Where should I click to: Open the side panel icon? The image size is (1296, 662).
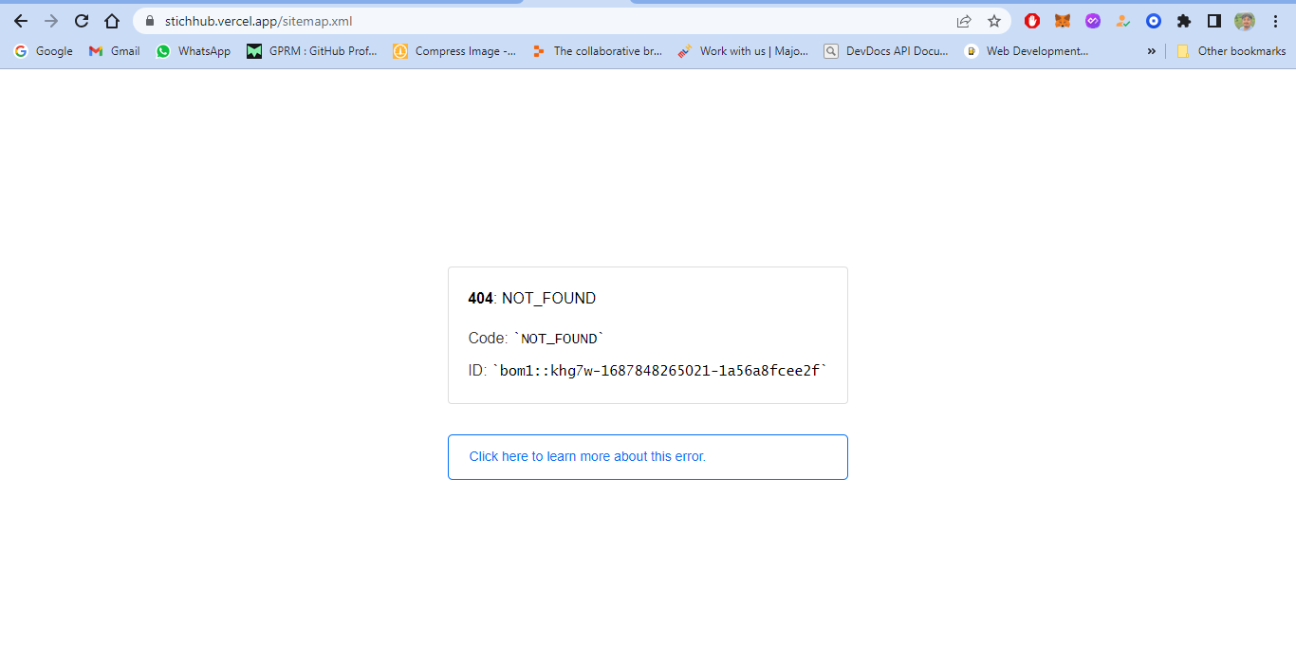click(1214, 21)
